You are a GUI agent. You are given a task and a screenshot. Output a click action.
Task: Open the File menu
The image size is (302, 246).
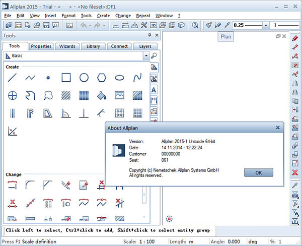tap(8, 16)
